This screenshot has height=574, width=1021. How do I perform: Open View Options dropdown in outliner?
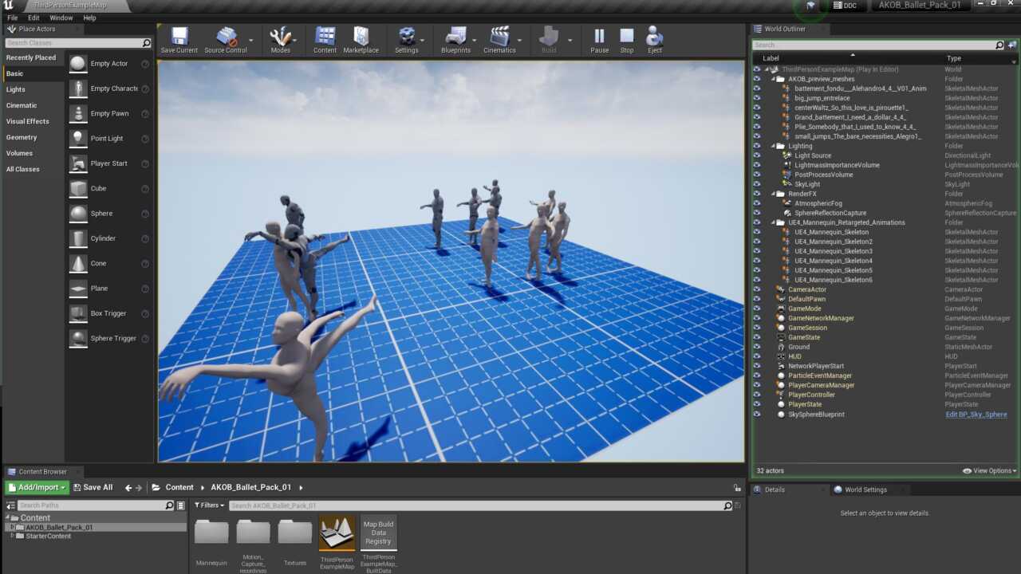pos(990,471)
